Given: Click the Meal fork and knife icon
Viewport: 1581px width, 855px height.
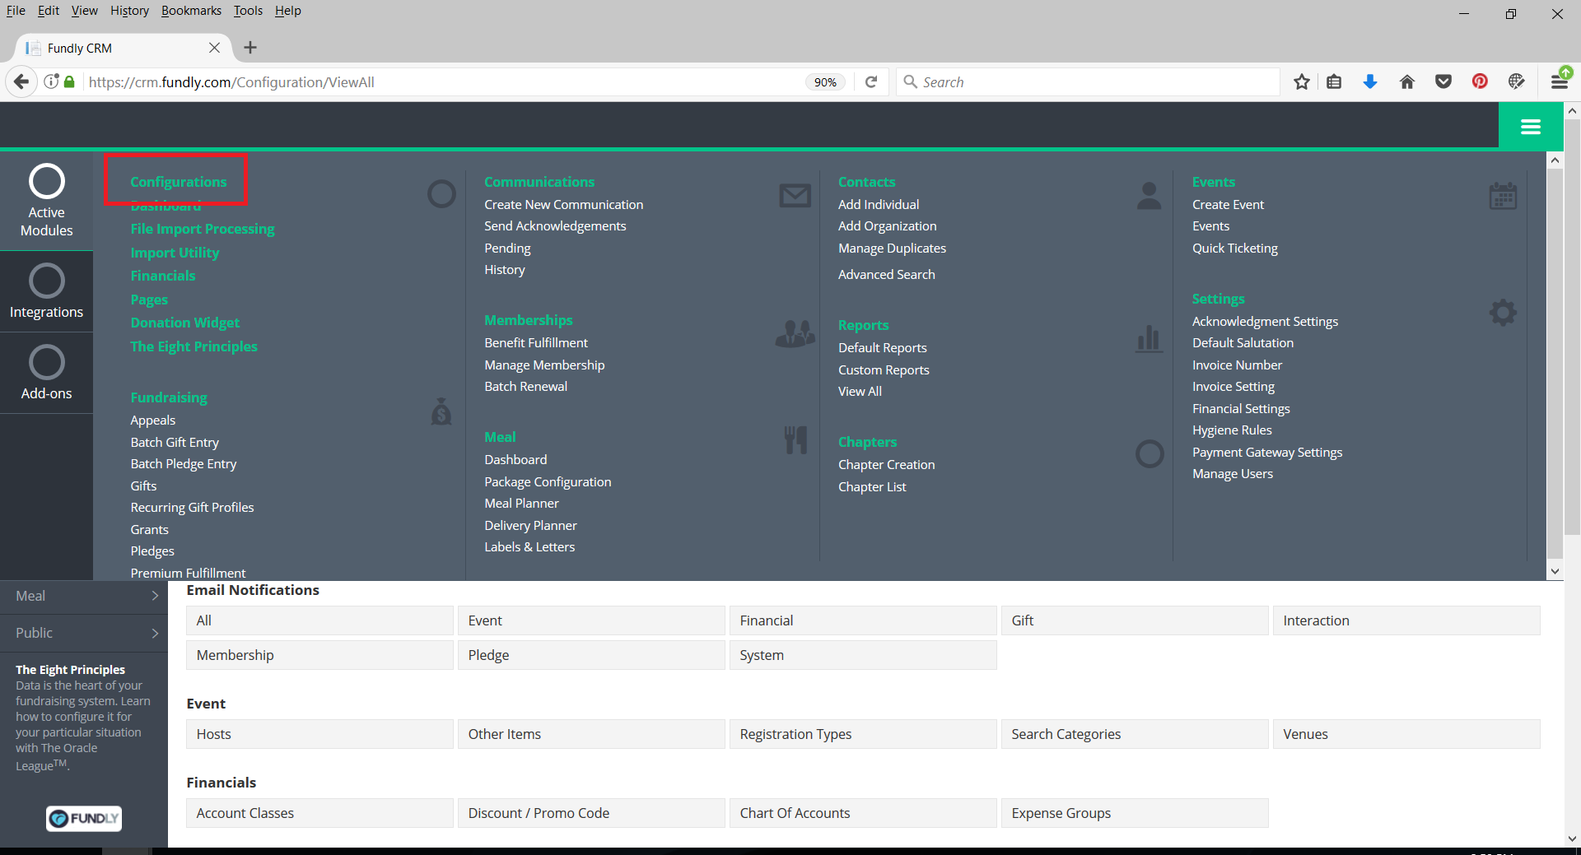Looking at the screenshot, I should 795,440.
